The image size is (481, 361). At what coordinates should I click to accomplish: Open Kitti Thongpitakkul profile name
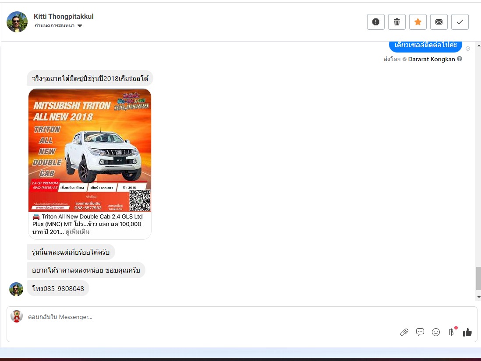(64, 16)
